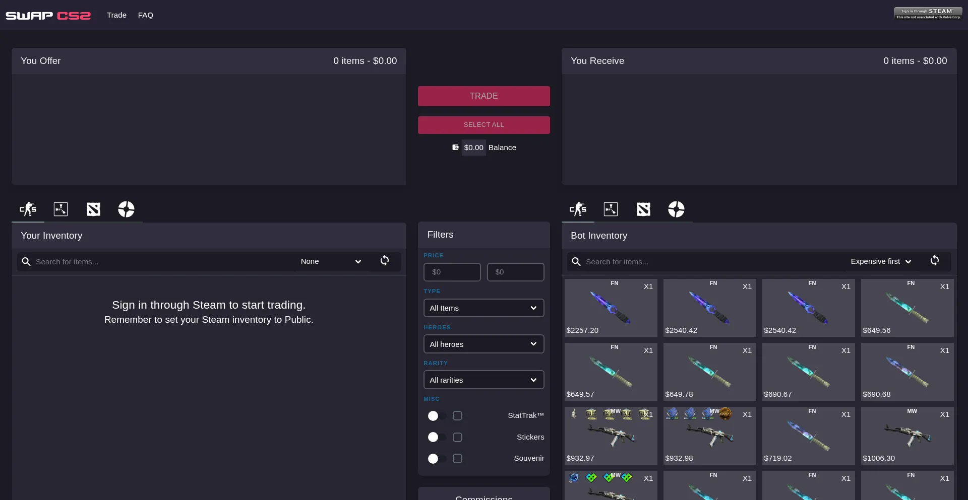Viewport: 968px width, 500px height.
Task: Enable the StatTrak filter toggle
Action: point(437,416)
